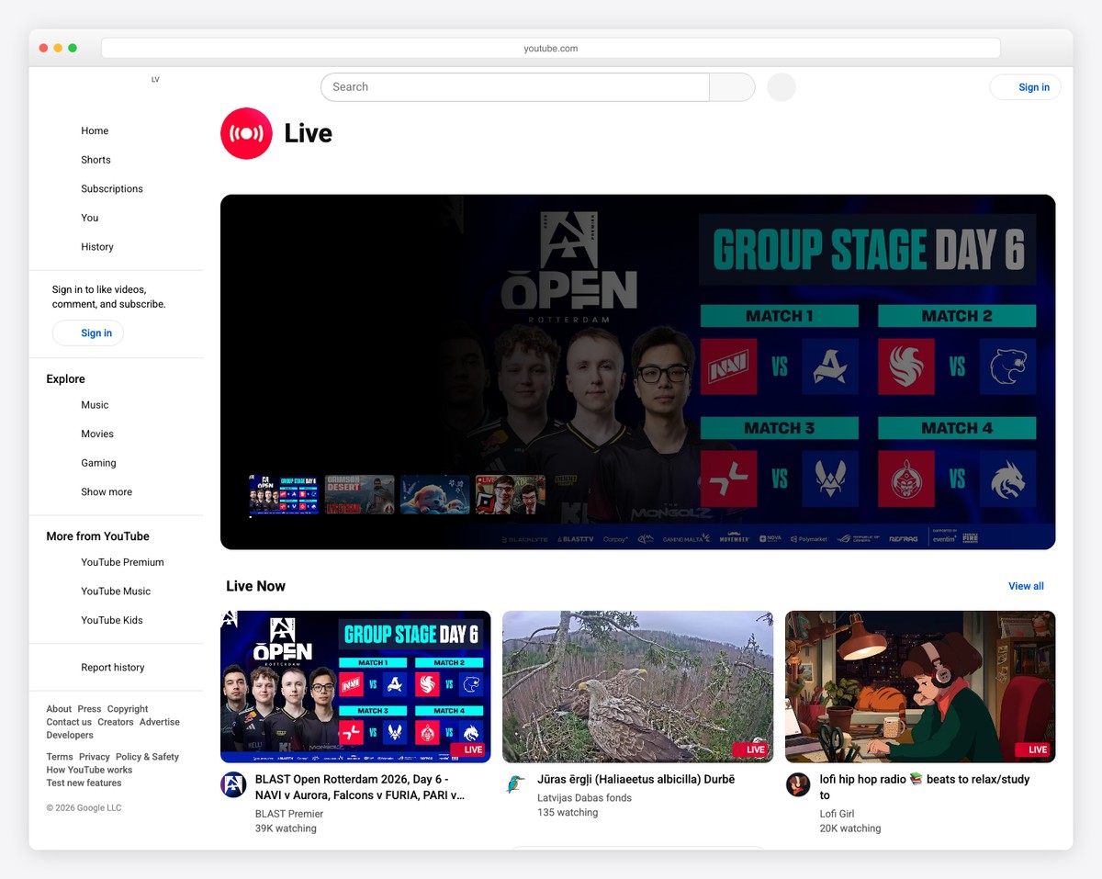
Task: Click the Lofi Girl channel avatar
Action: (x=797, y=784)
